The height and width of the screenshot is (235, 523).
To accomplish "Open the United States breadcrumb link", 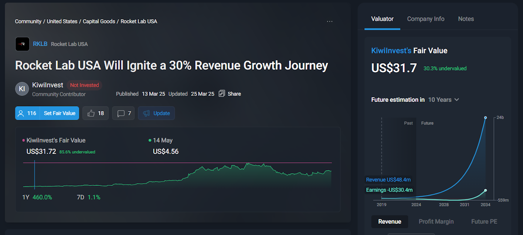I will [x=62, y=21].
